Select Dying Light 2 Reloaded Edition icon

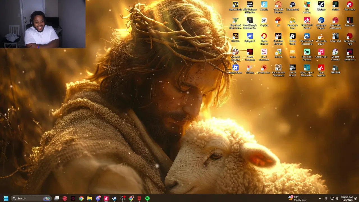click(x=307, y=70)
